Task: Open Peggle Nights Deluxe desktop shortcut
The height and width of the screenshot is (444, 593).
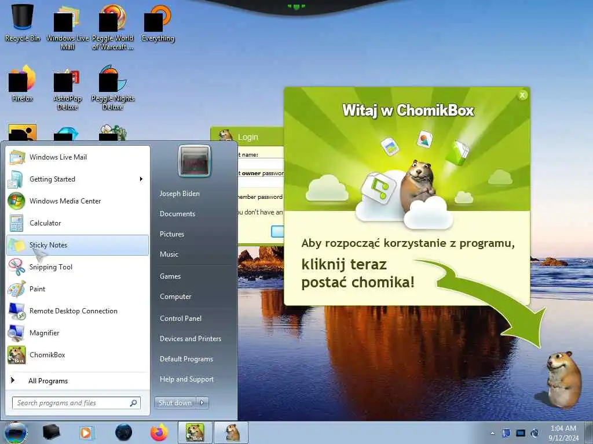Action: coord(113,88)
